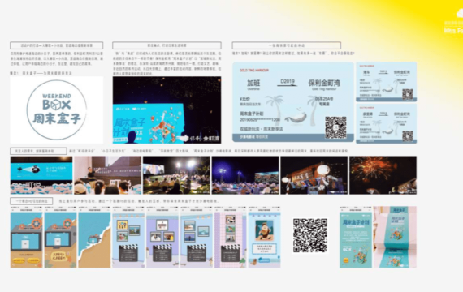
Task: Select the phone screen with cartoon character portrait
Action: [264, 237]
